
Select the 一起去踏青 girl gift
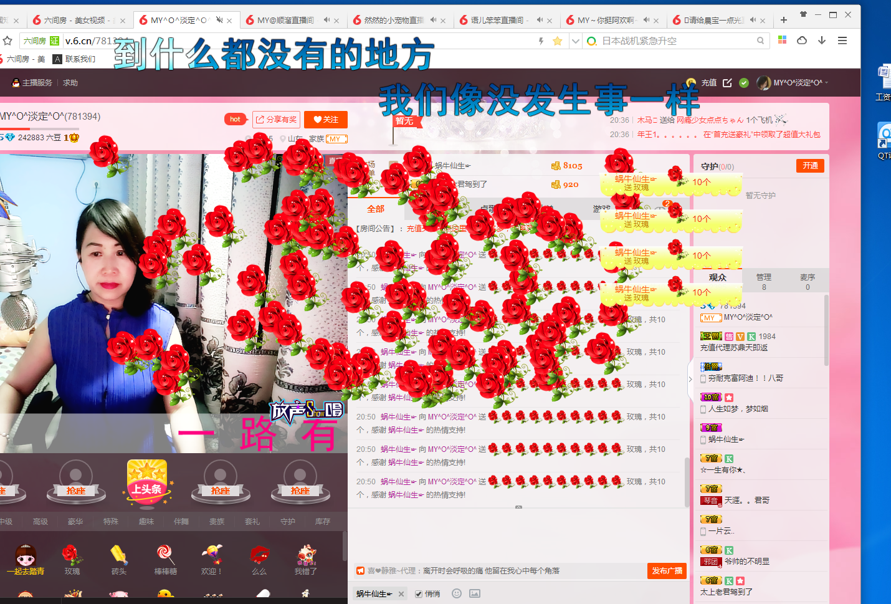coord(26,559)
